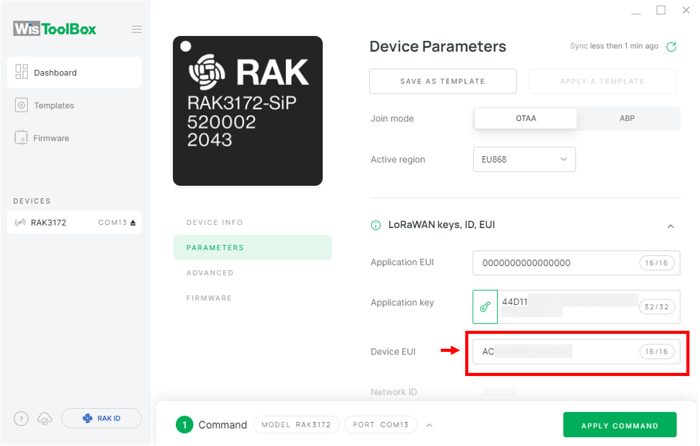Open the ADVANCED tab
The width and height of the screenshot is (700, 446).
click(210, 273)
